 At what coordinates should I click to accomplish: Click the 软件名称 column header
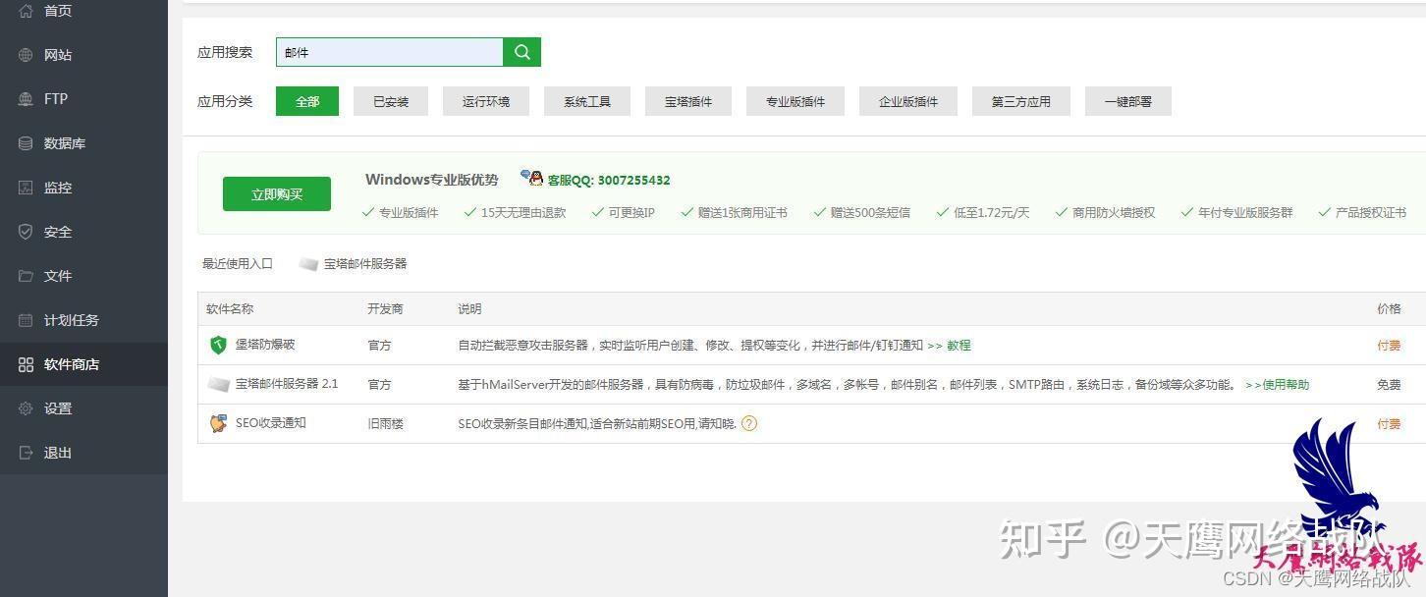click(230, 309)
